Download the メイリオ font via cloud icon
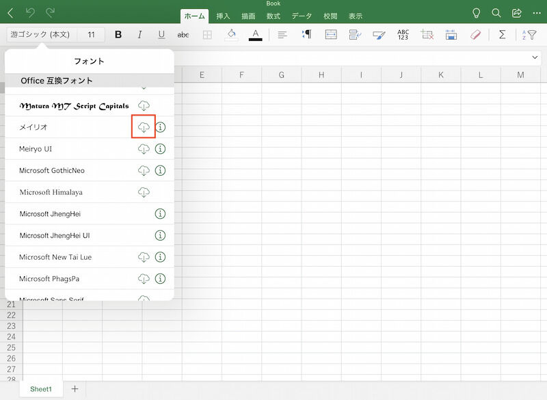Screen dimensions: 547x400 (x=144, y=127)
